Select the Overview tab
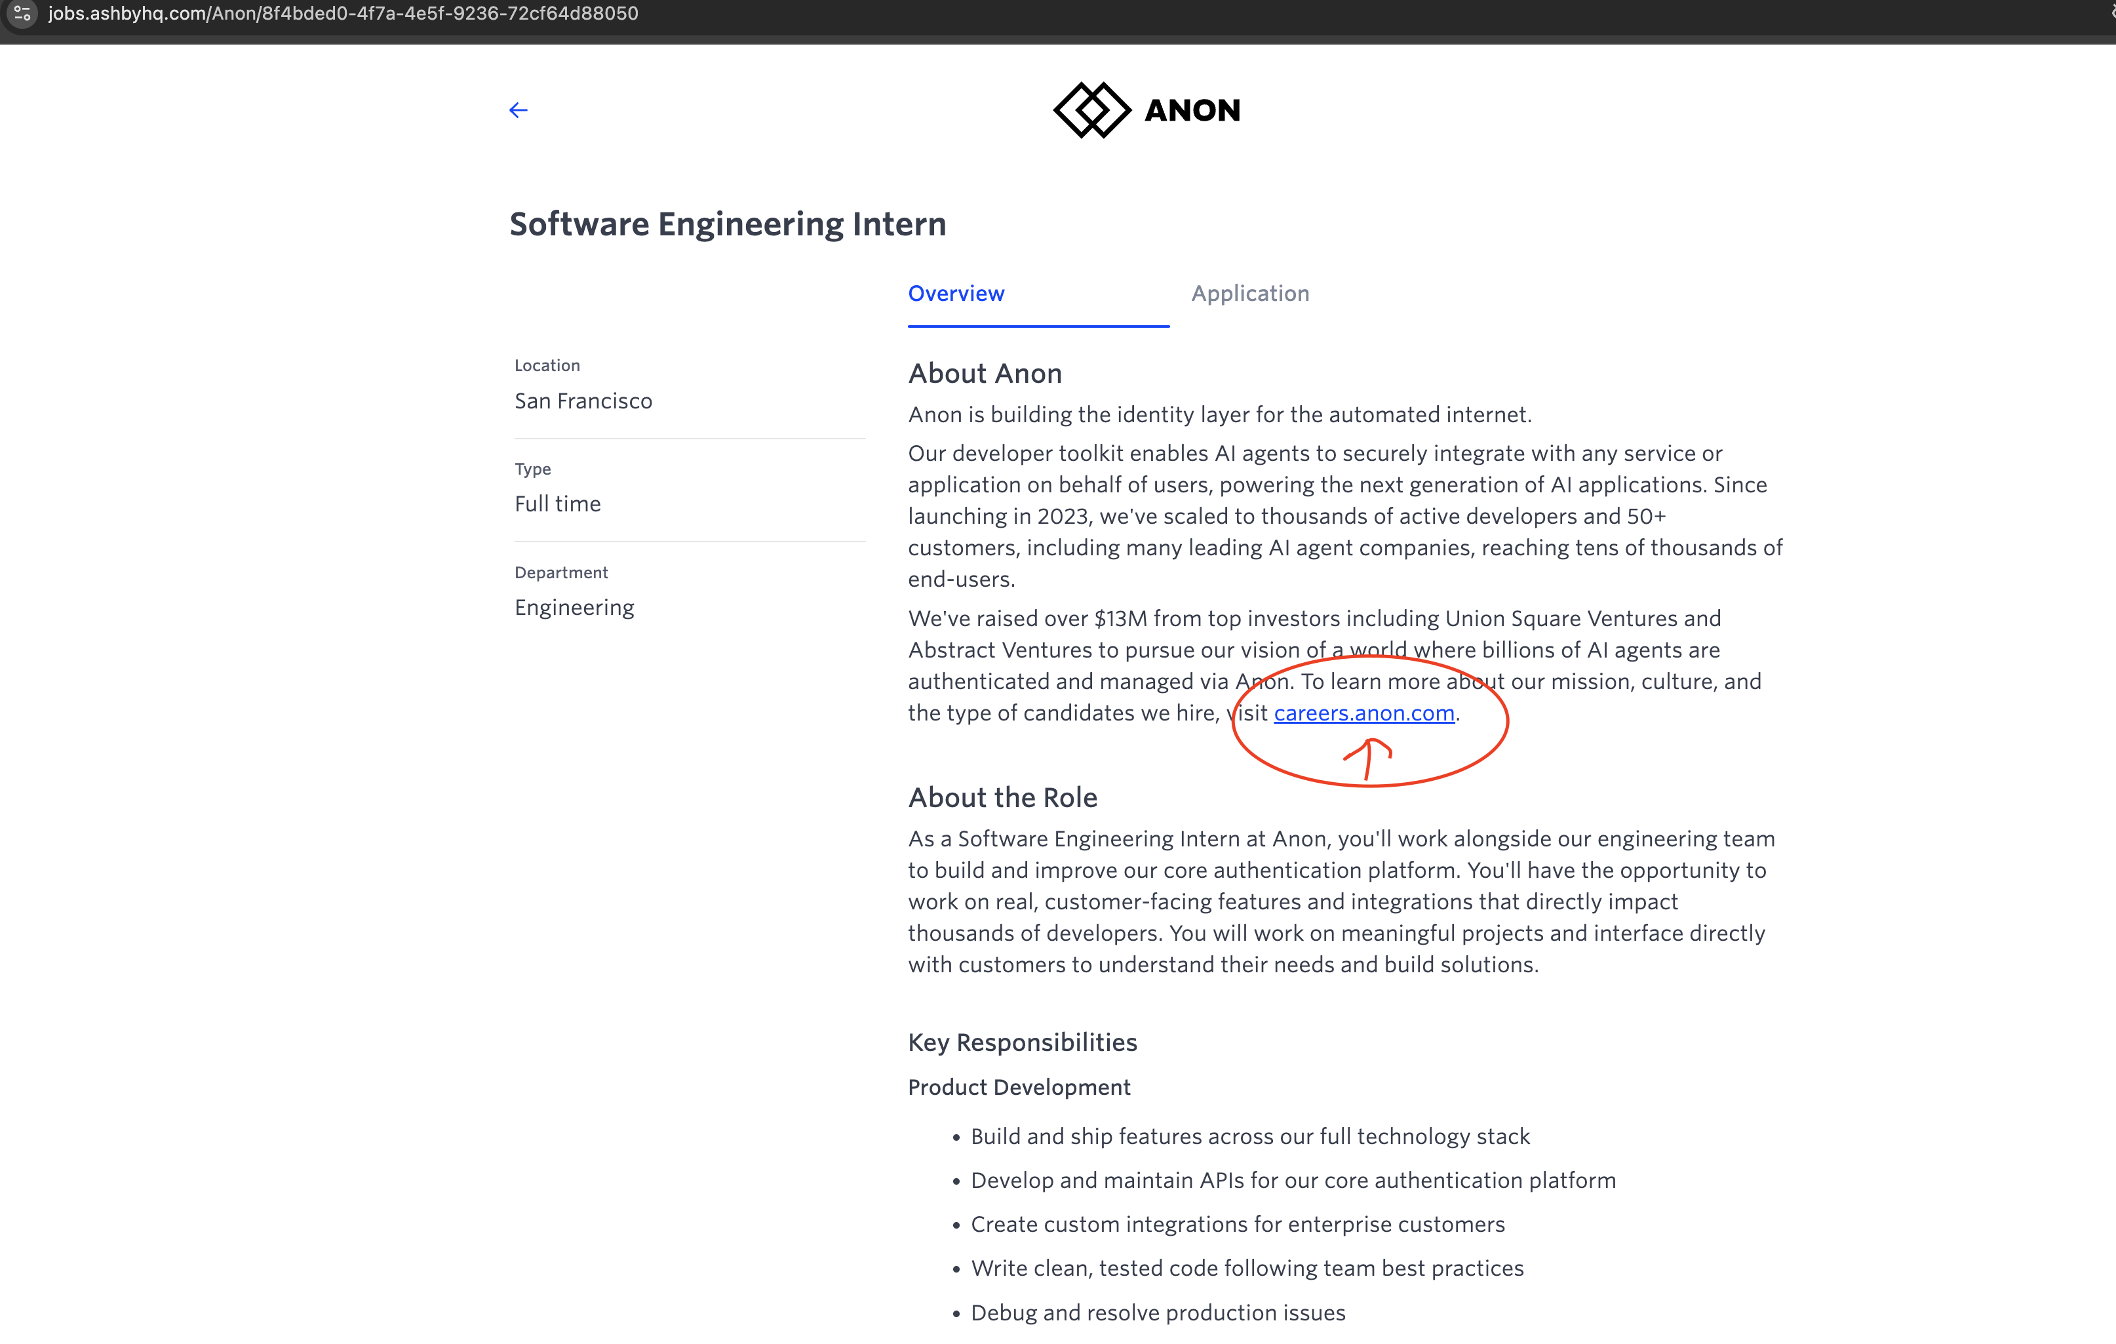2116x1344 pixels. tap(956, 294)
